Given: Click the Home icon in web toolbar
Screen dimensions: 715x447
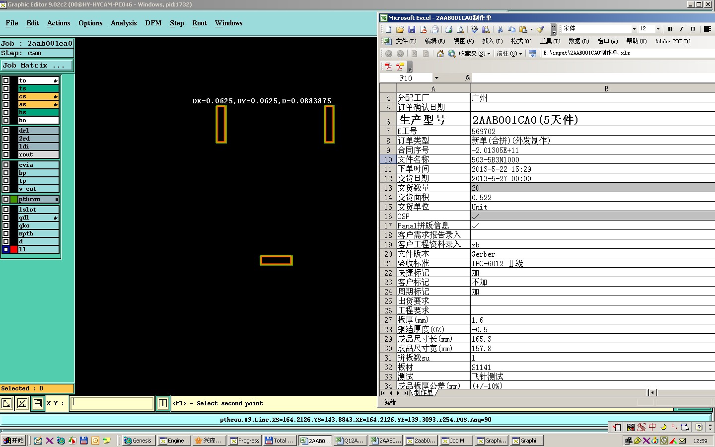Looking at the screenshot, I should 440,54.
